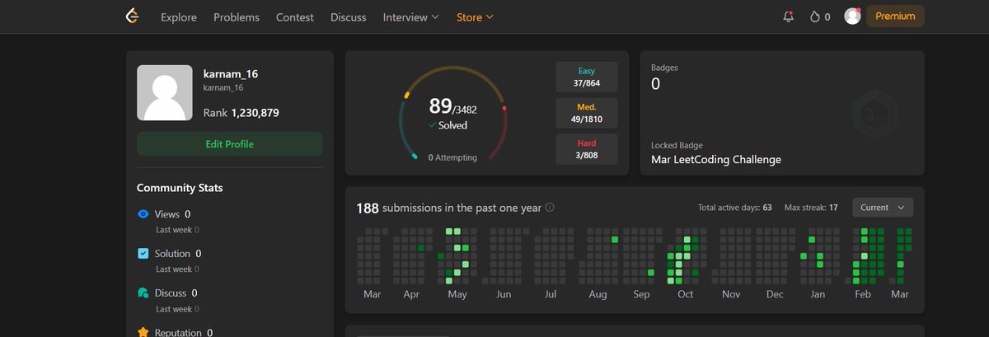
Task: Click the Solution checkmark icon
Action: (143, 254)
